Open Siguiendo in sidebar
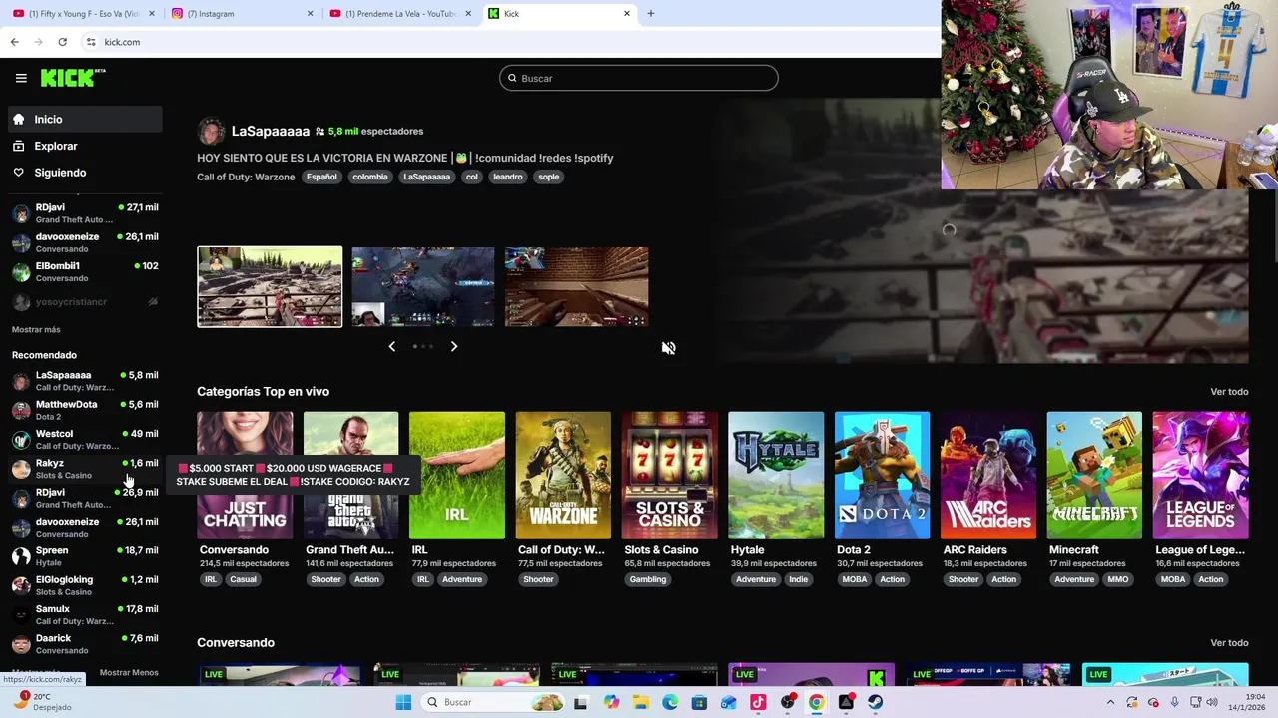 tap(85, 173)
